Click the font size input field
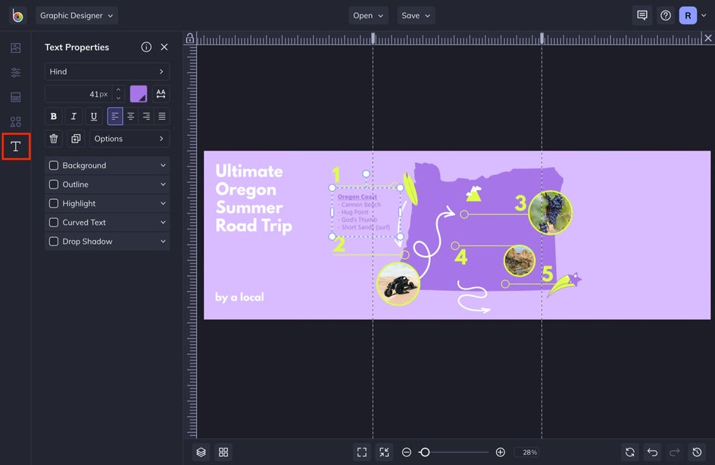Image resolution: width=715 pixels, height=465 pixels. pos(76,94)
